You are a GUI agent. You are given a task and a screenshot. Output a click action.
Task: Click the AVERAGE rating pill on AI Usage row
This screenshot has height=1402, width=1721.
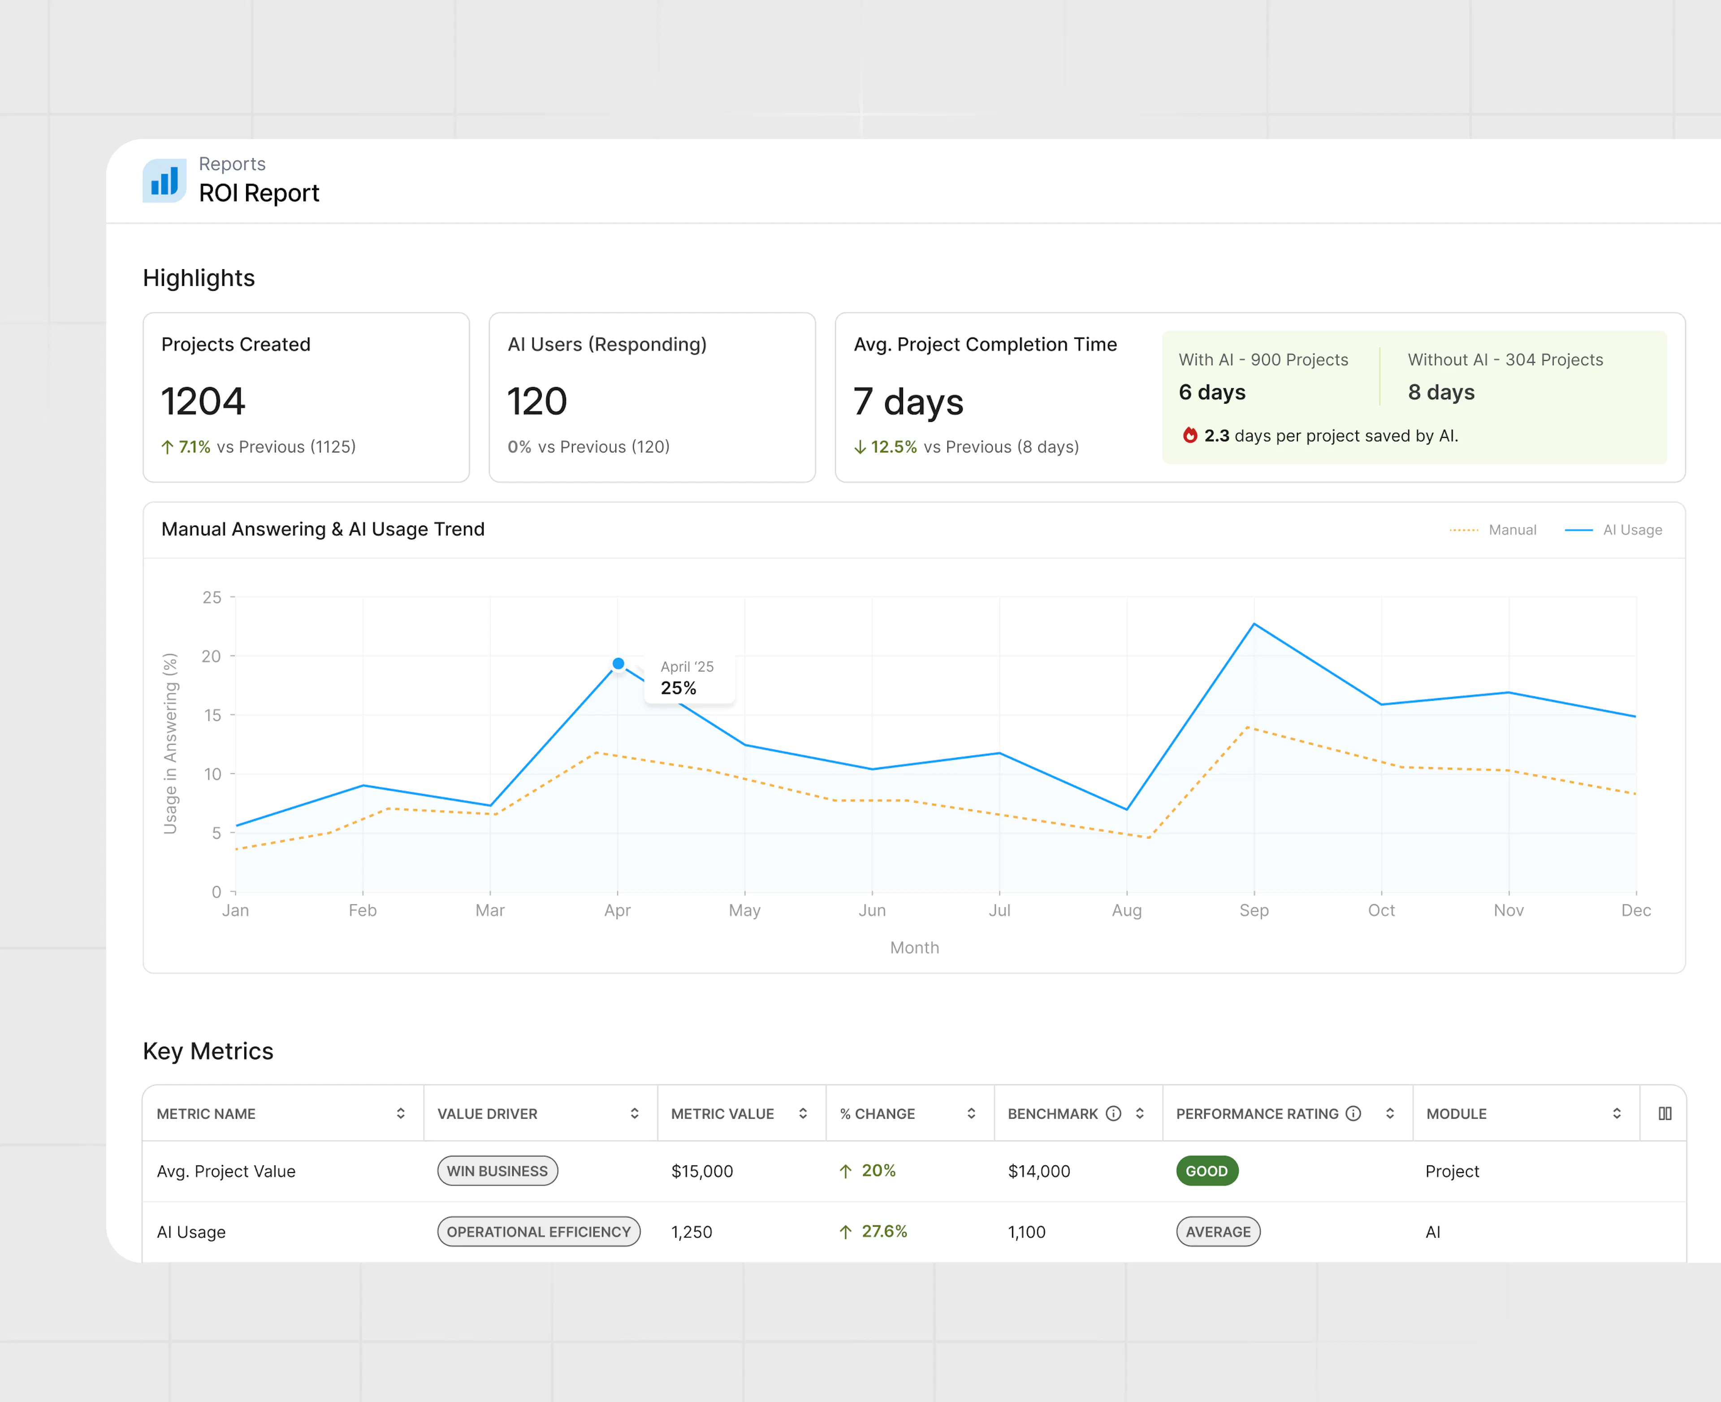pos(1218,1232)
